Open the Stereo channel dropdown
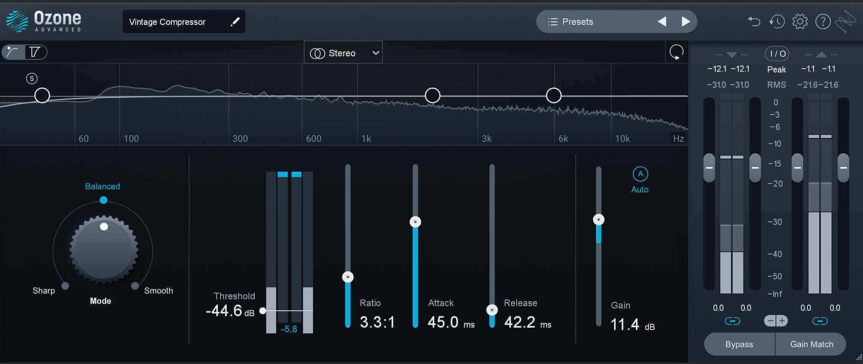Image resolution: width=863 pixels, height=364 pixels. click(343, 52)
